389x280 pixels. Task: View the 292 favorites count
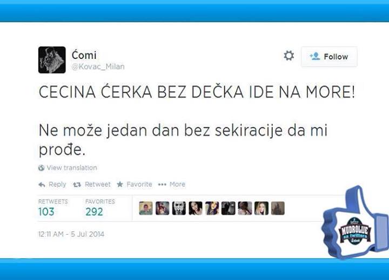[94, 212]
